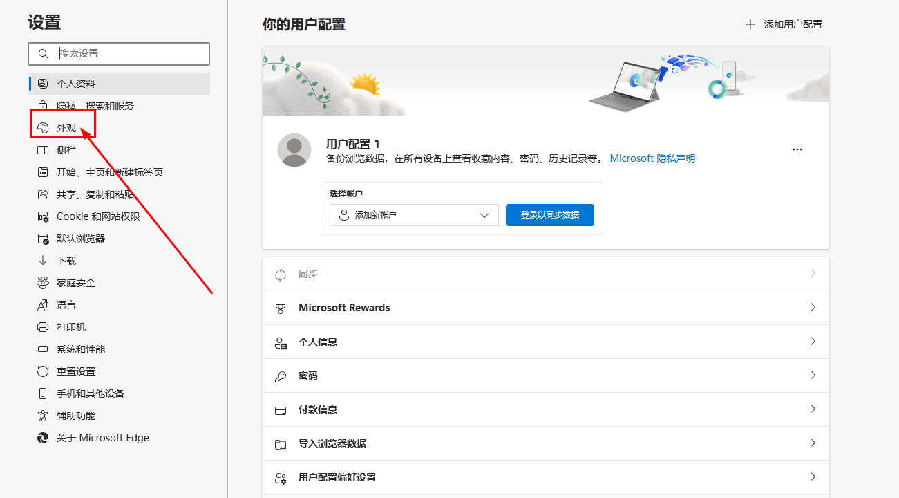Click the icon beside 用户配置偏好设置
The image size is (899, 498).
pos(281,478)
